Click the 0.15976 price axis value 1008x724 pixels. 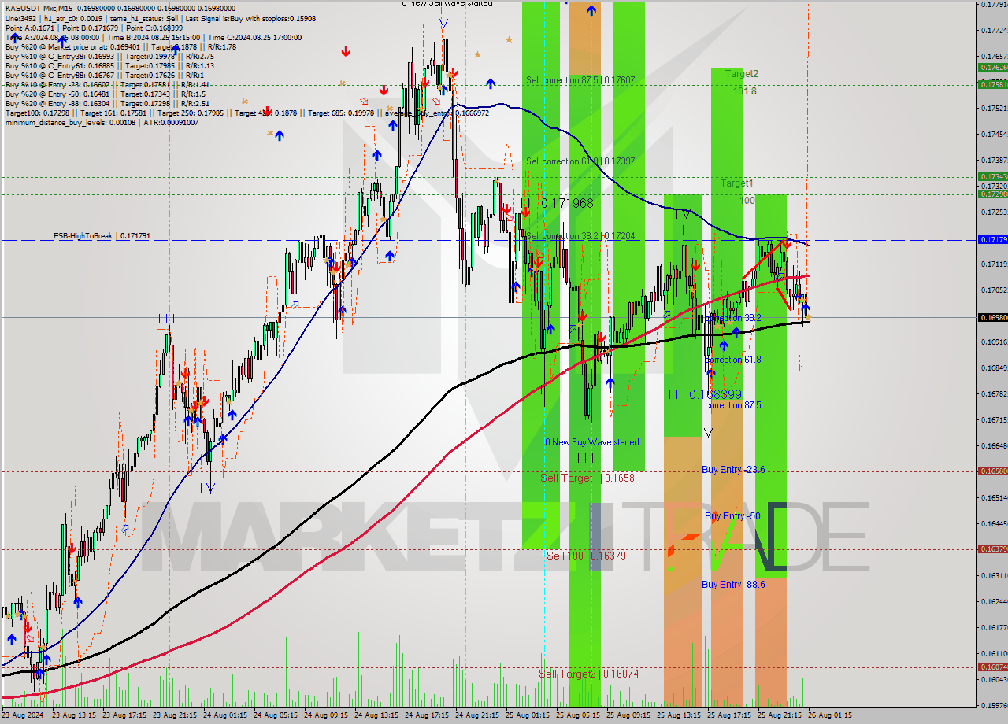tap(994, 705)
